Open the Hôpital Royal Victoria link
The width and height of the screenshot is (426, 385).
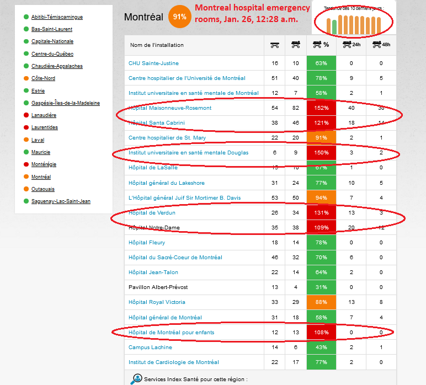(x=157, y=302)
